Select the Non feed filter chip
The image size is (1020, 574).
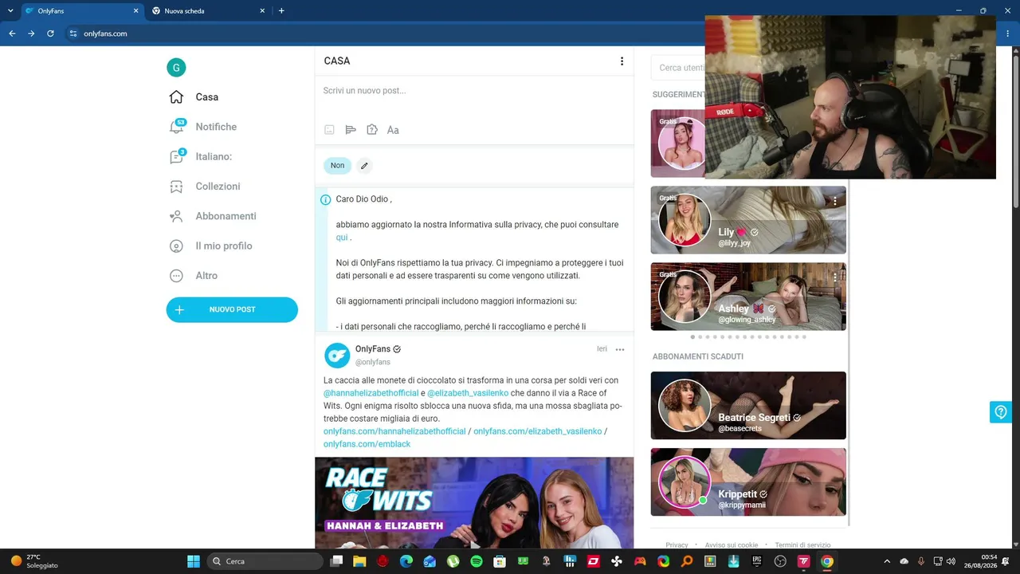[x=337, y=166]
